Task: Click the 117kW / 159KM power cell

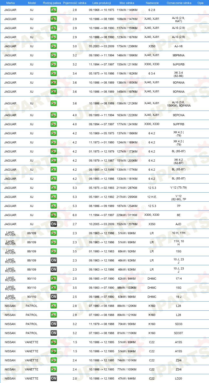Action: tap(127, 28)
